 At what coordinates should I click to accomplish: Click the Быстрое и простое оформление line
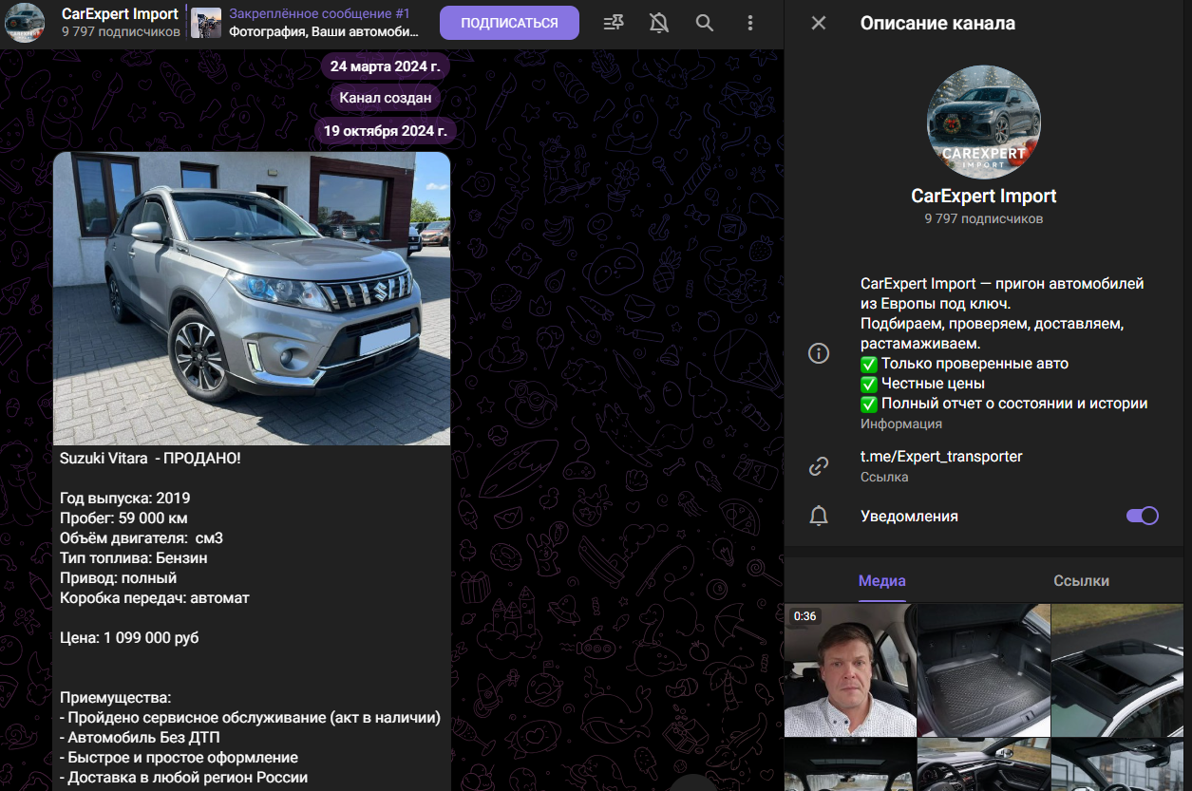pos(179,757)
